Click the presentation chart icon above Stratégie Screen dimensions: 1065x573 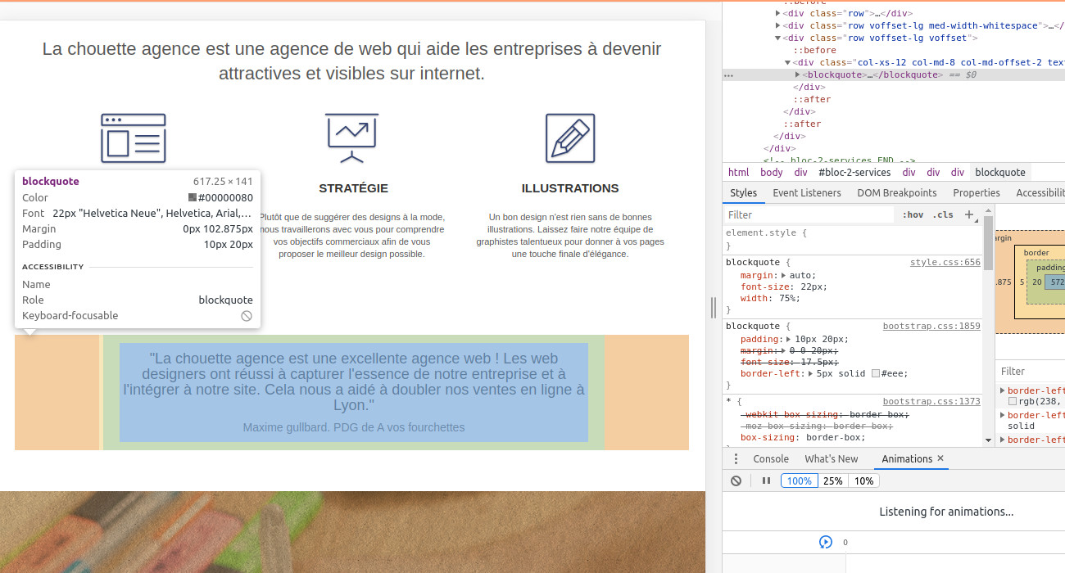point(351,138)
